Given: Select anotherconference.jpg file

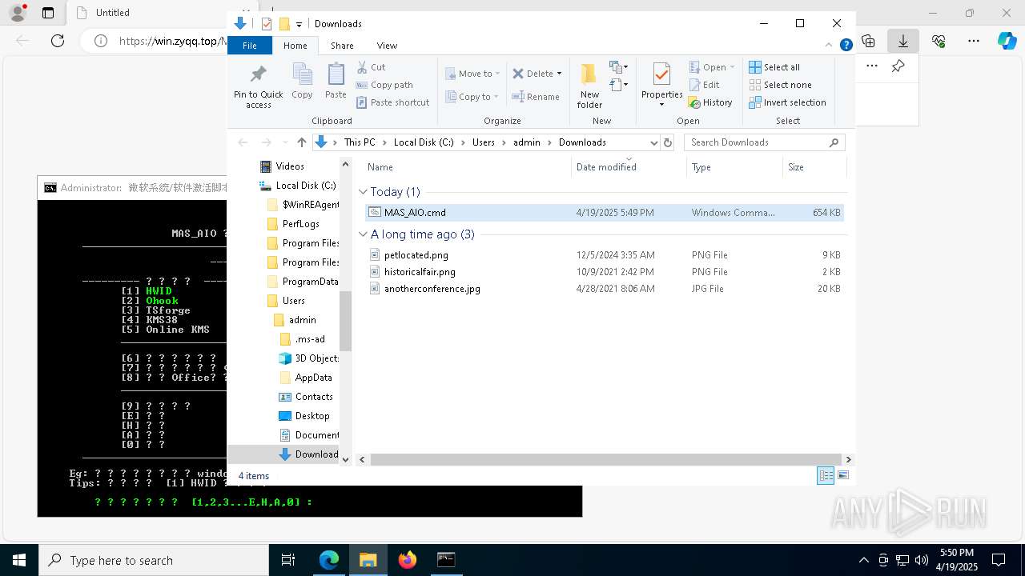Looking at the screenshot, I should pos(605,289).
